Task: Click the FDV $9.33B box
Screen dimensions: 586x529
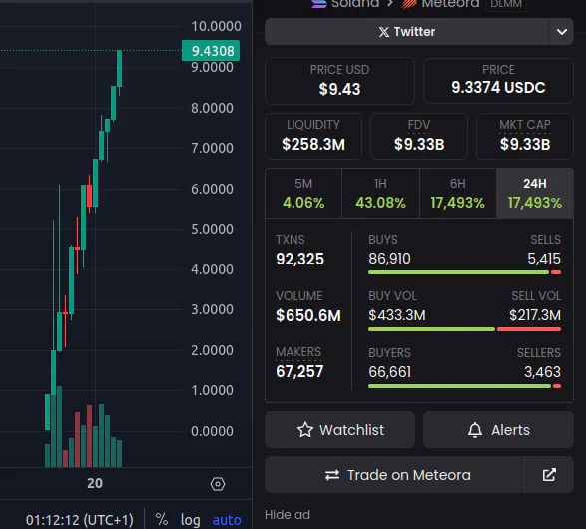Action: [x=419, y=137]
